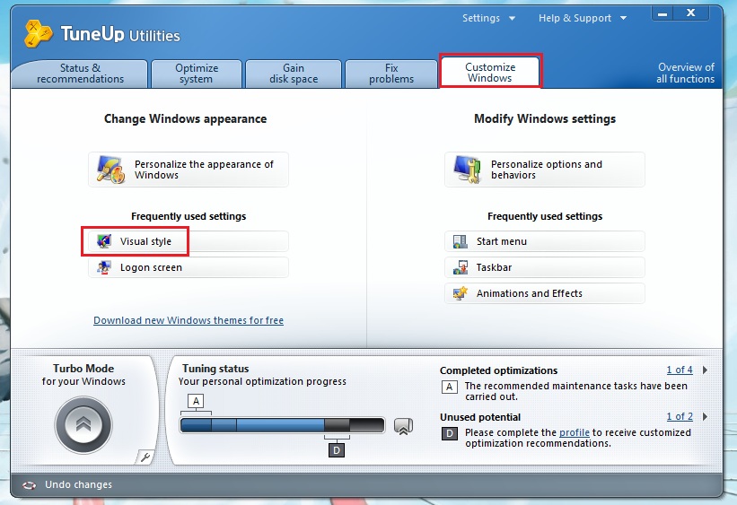The width and height of the screenshot is (737, 505).
Task: Click the TuneUp Utilities logo icon
Action: coord(38,33)
